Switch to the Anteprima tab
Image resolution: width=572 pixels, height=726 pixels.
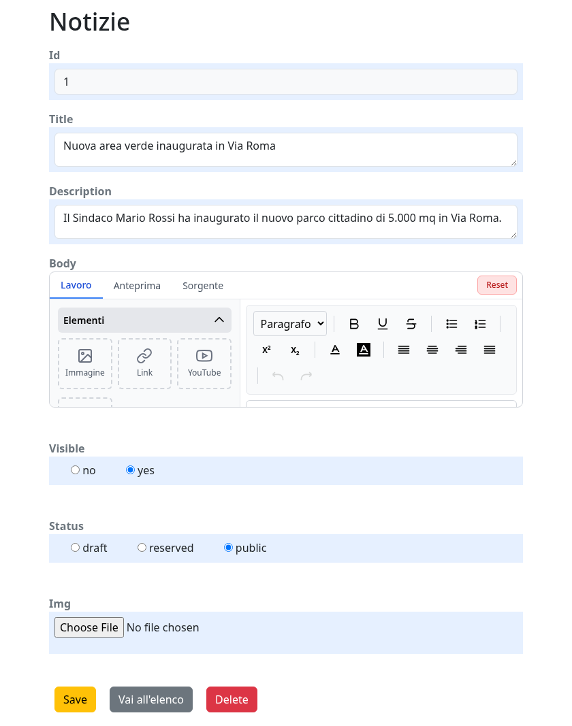pos(137,286)
